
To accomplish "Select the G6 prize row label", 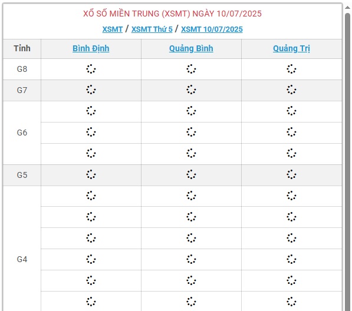I will pos(22,133).
